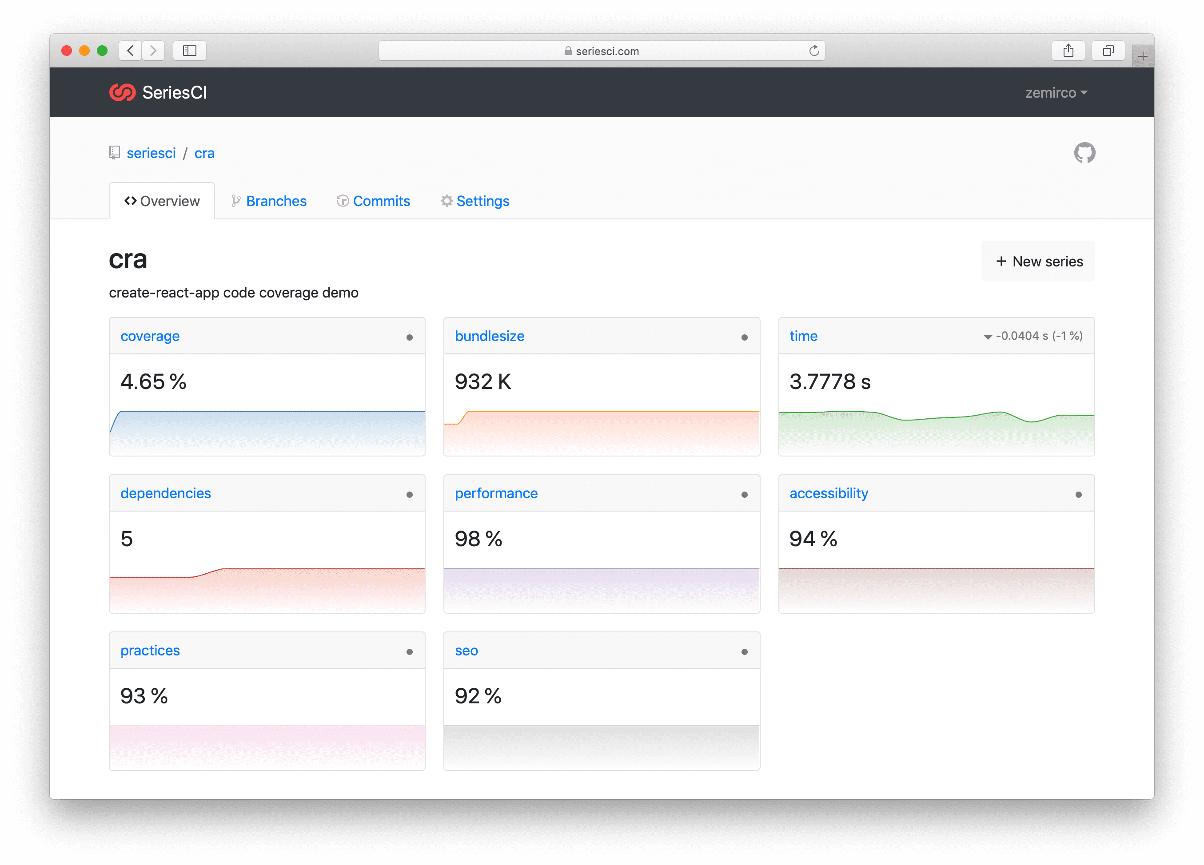The height and width of the screenshot is (865, 1204).
Task: Click the red dependencies sparkline chart
Action: pyautogui.click(x=267, y=590)
